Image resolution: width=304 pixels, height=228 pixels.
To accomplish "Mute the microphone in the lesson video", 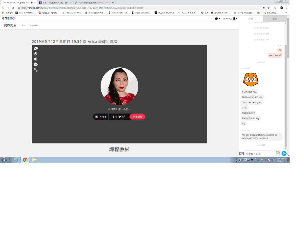I will click(x=36, y=54).
